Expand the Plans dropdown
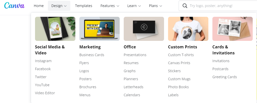Image resolution: width=257 pixels, height=103 pixels. pyautogui.click(x=155, y=6)
